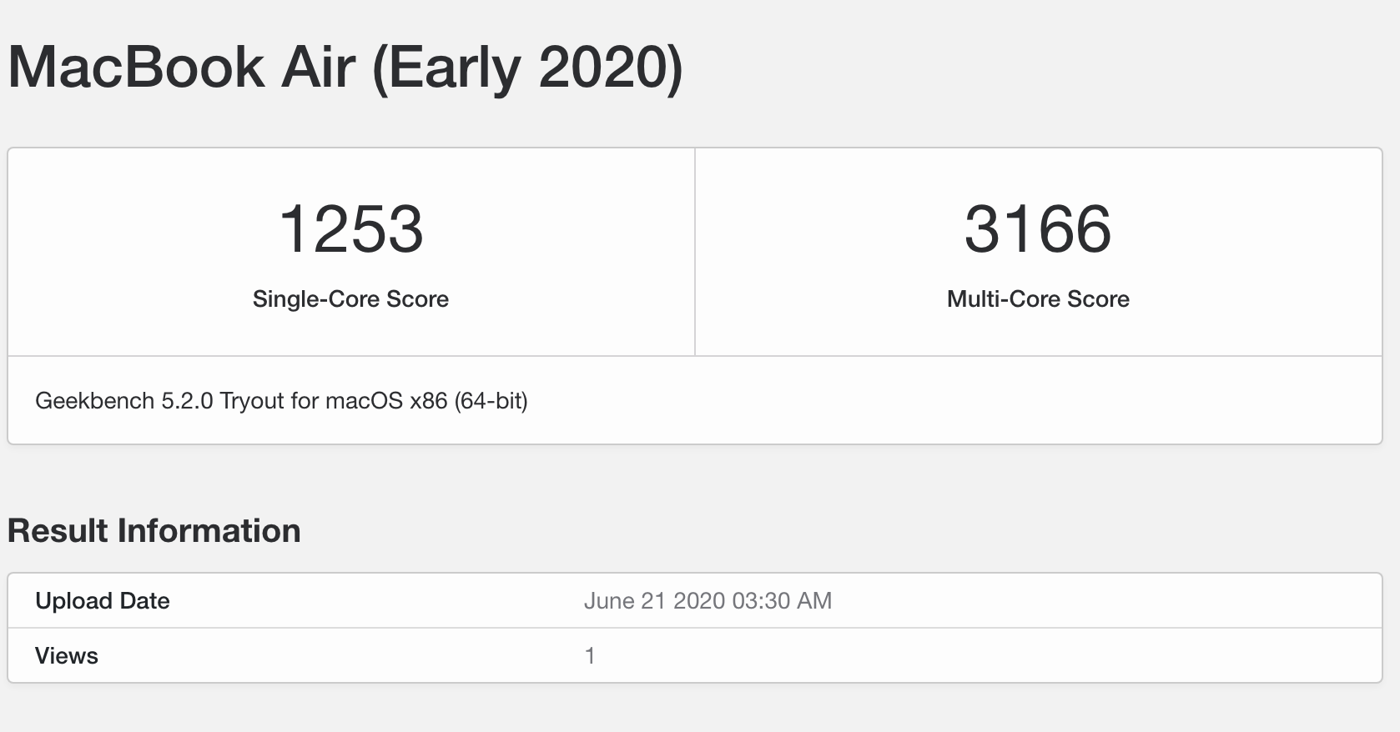Click the word MacBook in the heading
The width and height of the screenshot is (1400, 732).
(137, 68)
